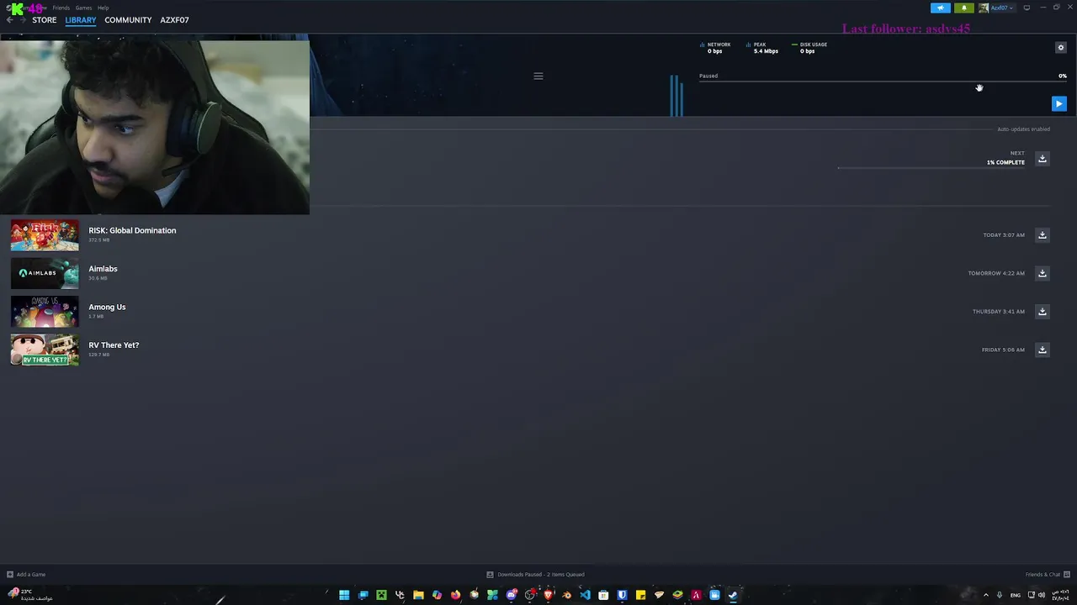Screen dimensions: 1077x605
Task: Open the green notifications bell
Action: coord(964,8)
